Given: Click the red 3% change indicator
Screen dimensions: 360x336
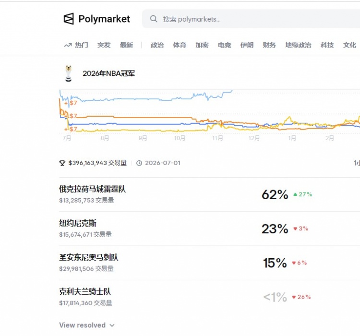Looking at the screenshot, I should pos(301,229).
